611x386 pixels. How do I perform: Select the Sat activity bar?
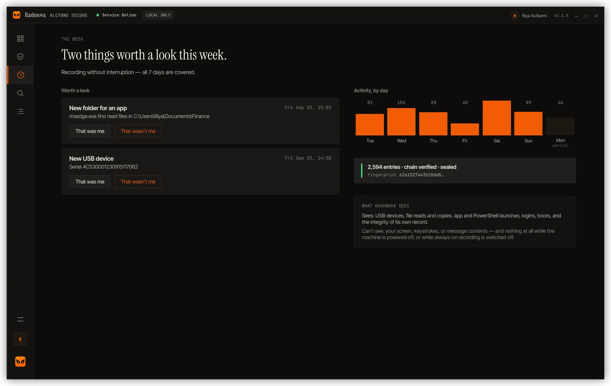(497, 118)
